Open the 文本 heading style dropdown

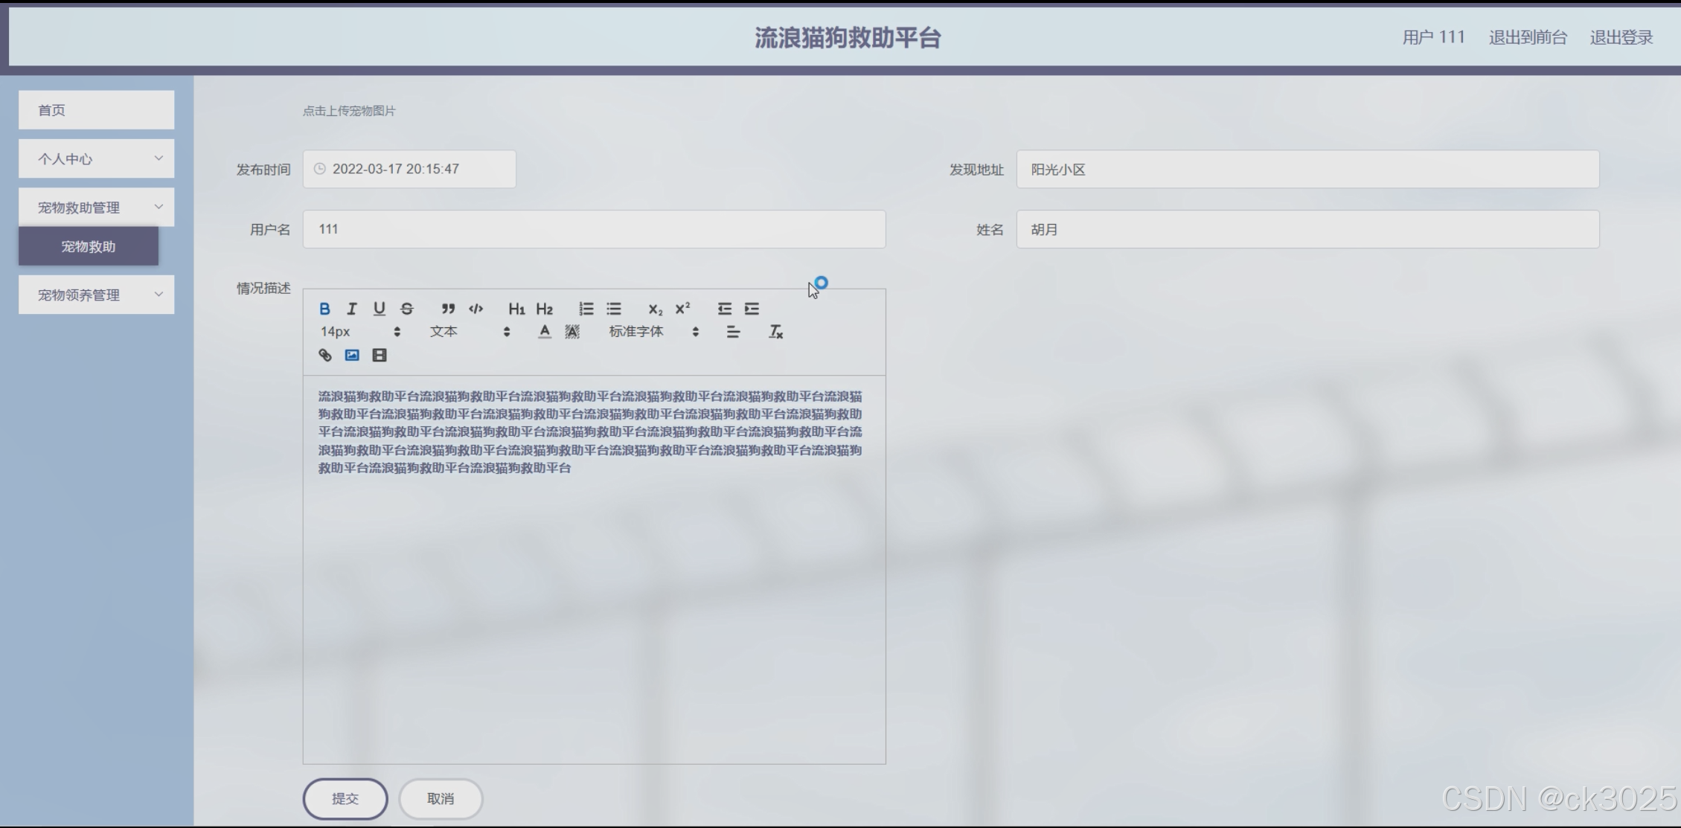[469, 332]
